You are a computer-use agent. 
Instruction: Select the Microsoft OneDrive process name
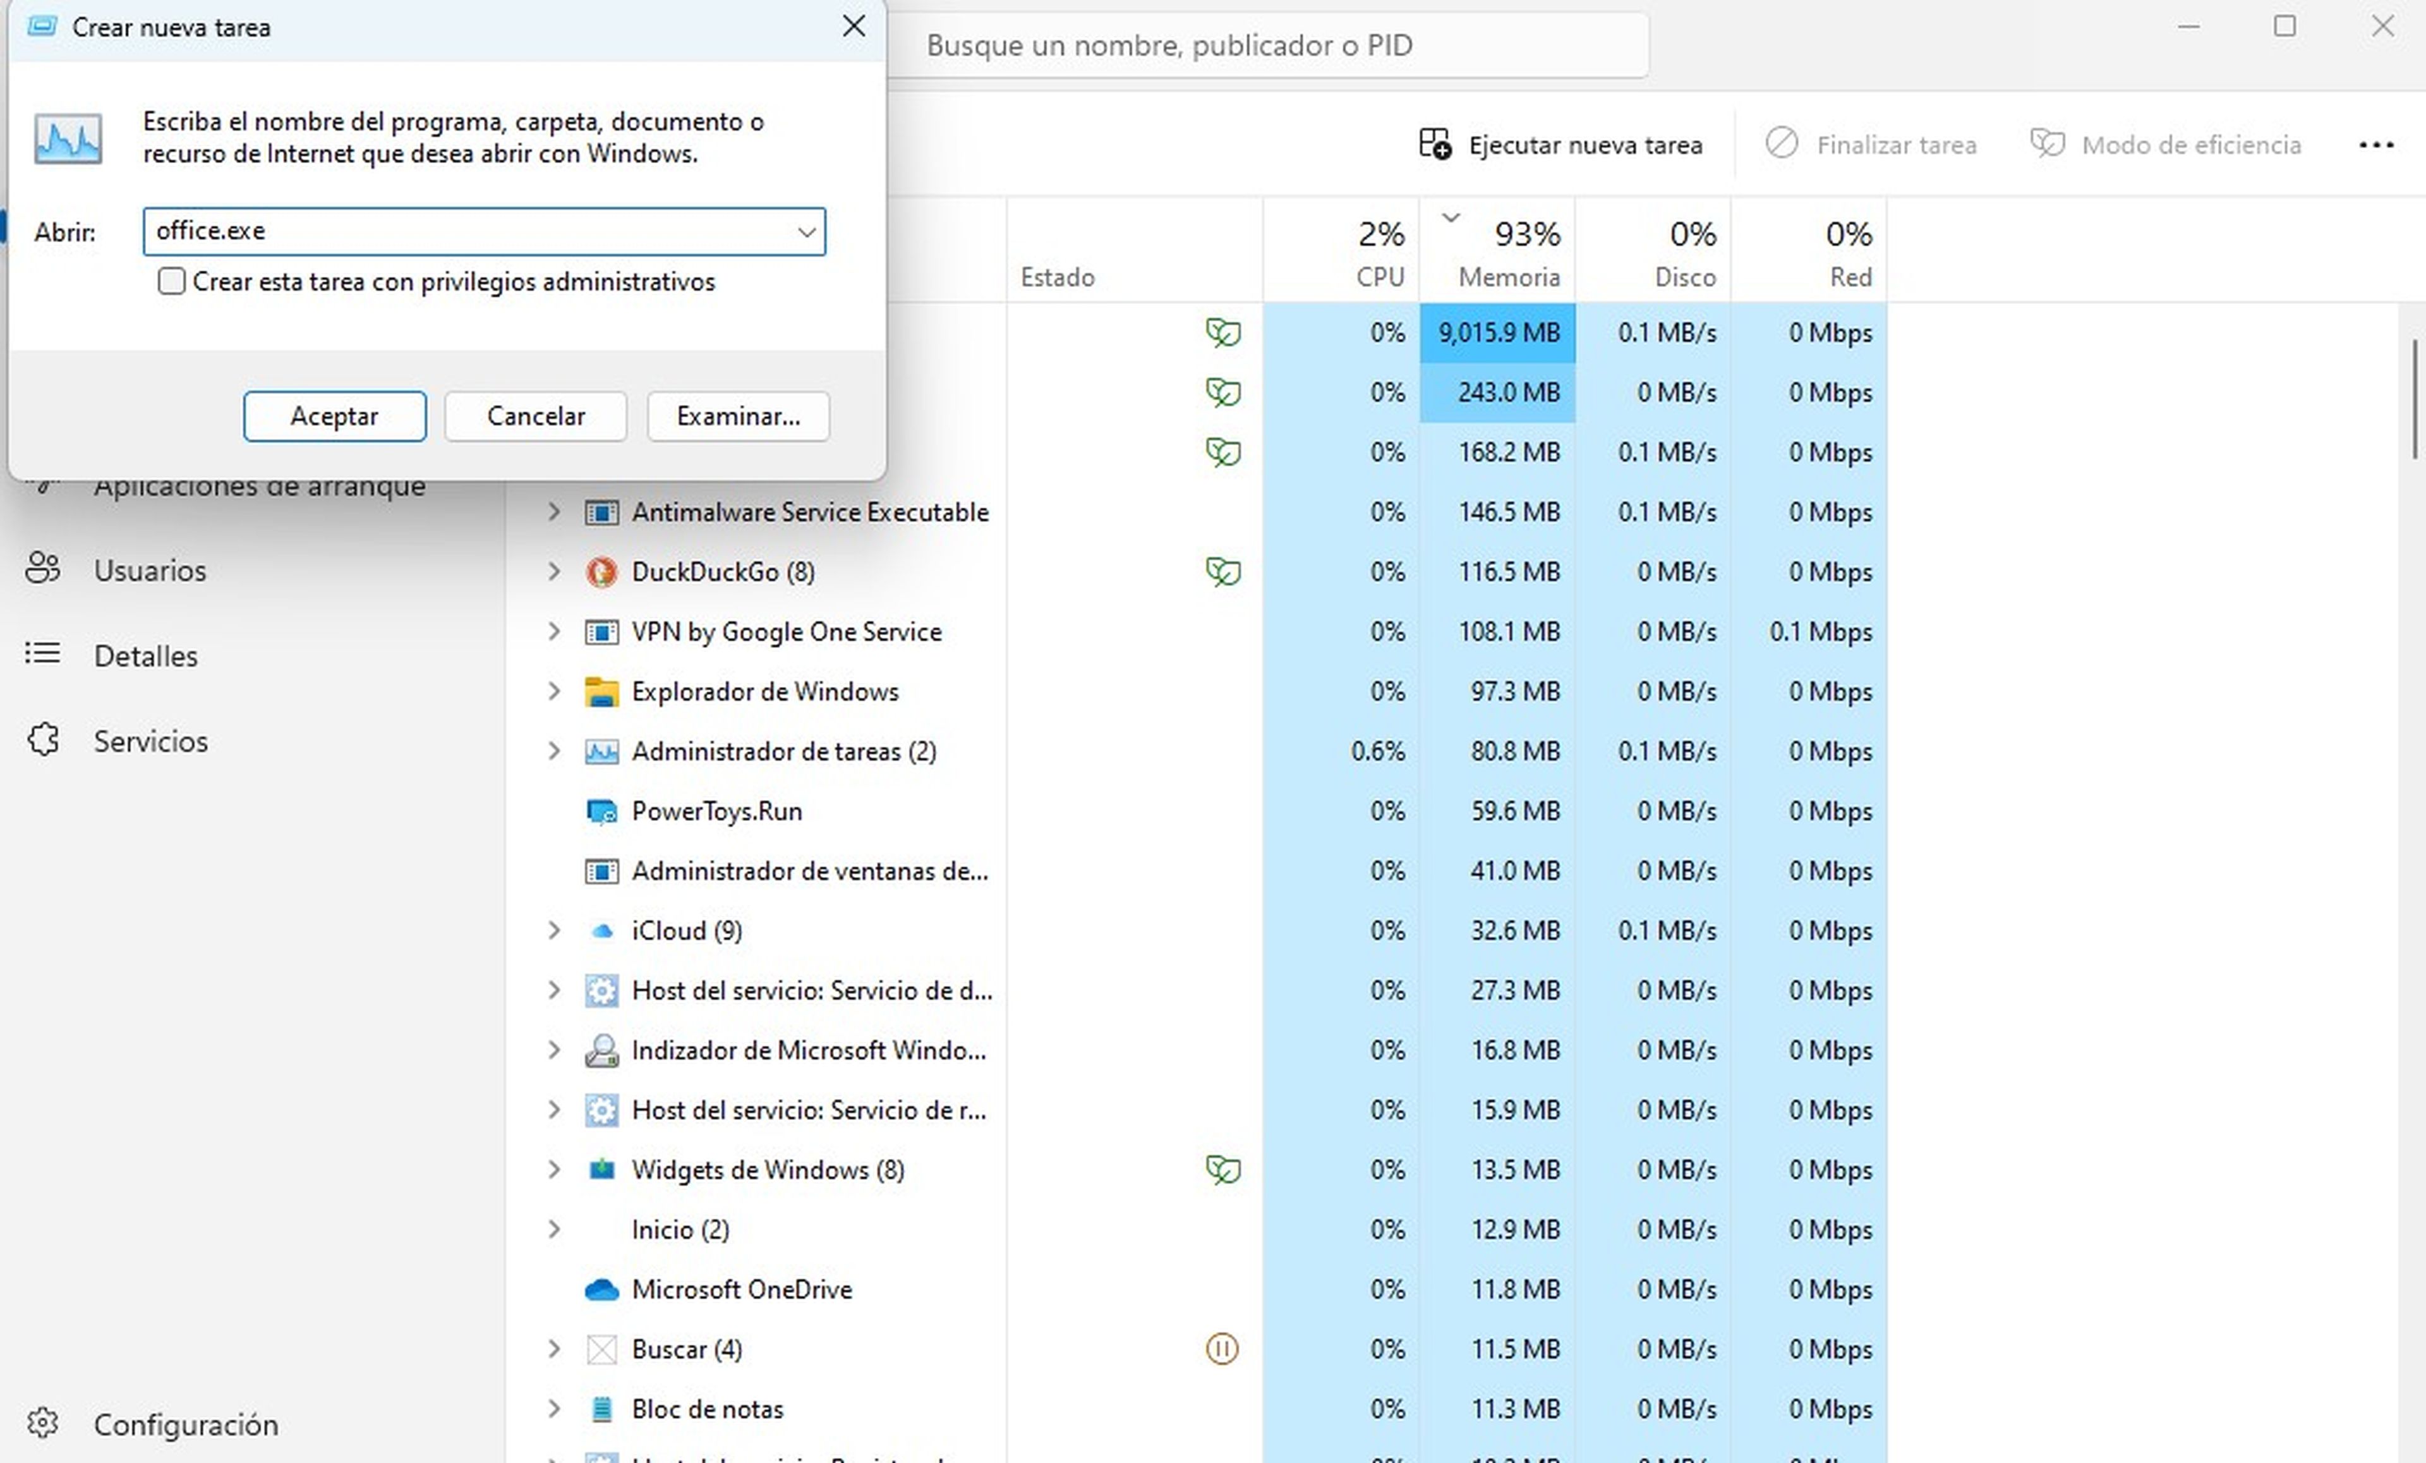pos(742,1290)
